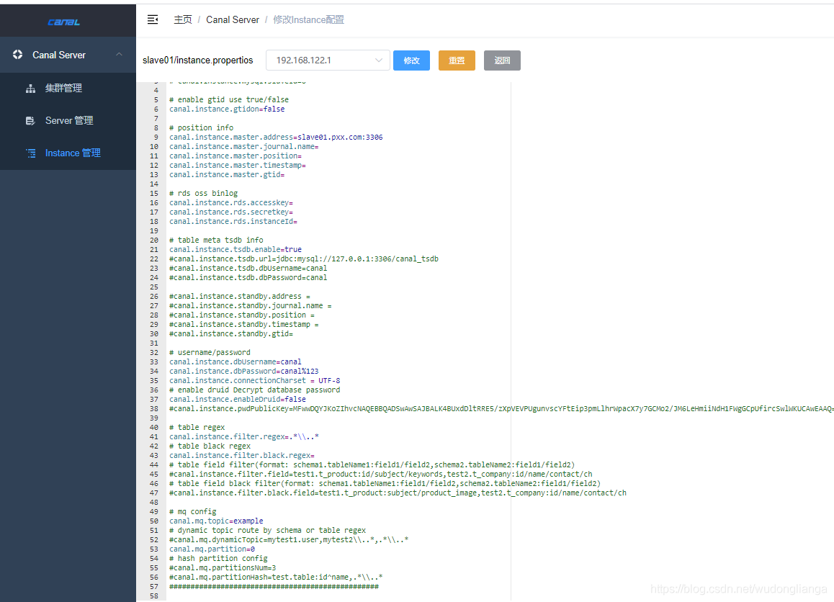Click line canal.instance.filter.regex=.*\\..*
Viewport: 834px width, 602px height.
pos(244,436)
